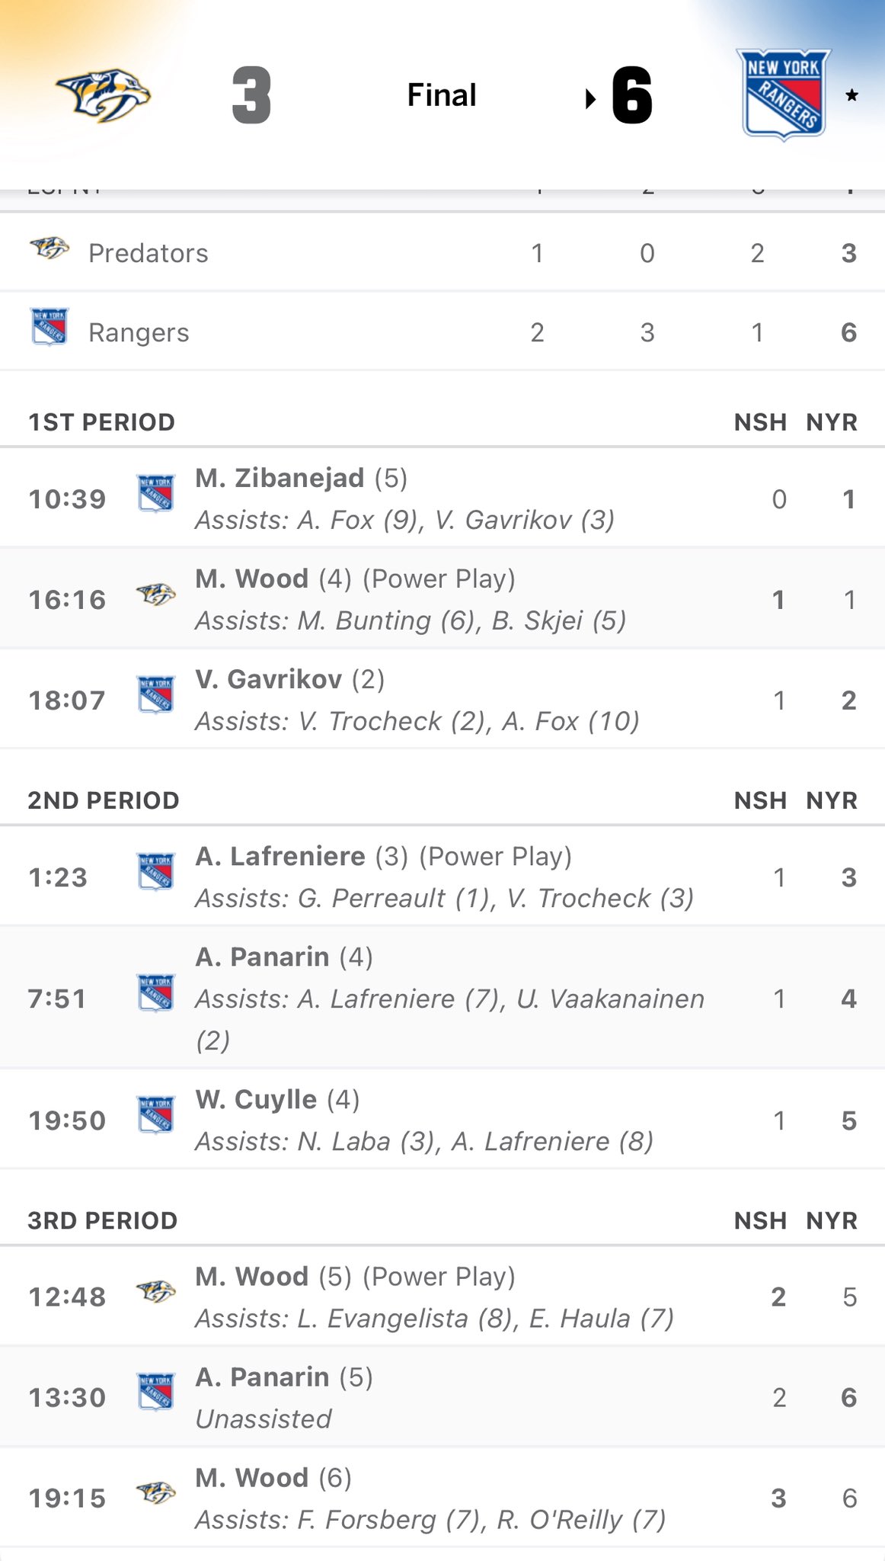The height and width of the screenshot is (1561, 885).
Task: Select the Predators linescore row name
Action: click(x=148, y=253)
